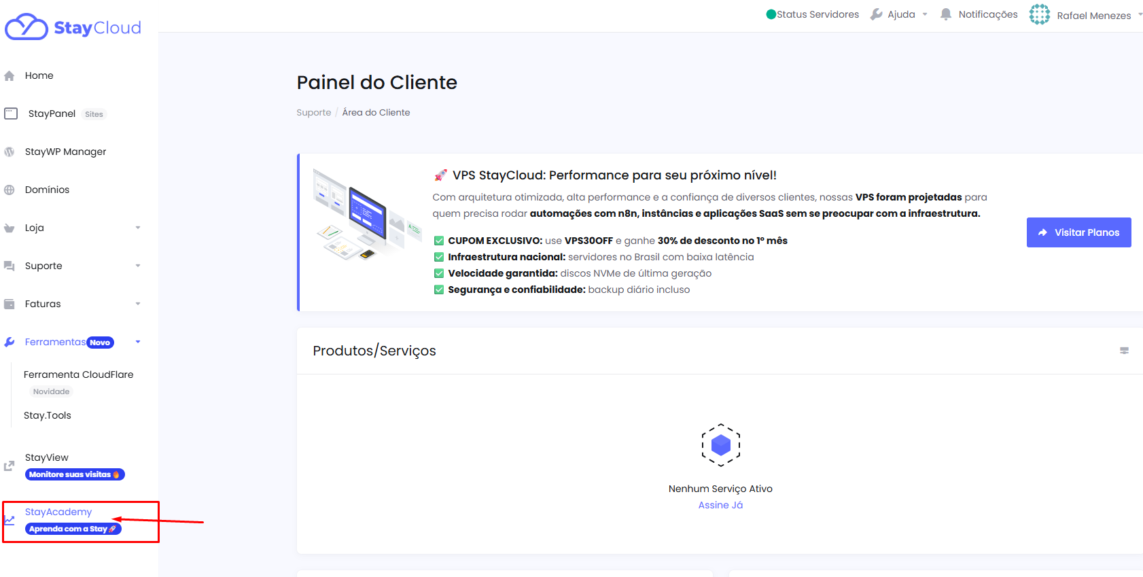Click the CUPOM EXCLUSIVO line text

618,241
